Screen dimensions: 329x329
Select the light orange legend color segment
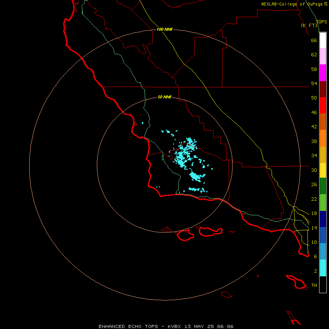323,138
